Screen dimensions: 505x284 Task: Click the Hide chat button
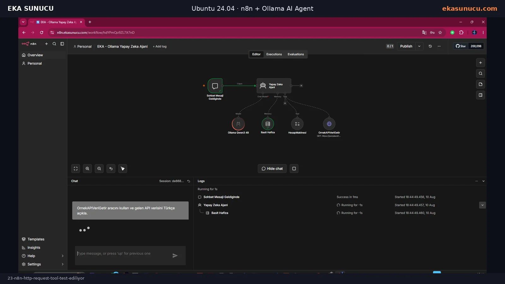click(272, 169)
